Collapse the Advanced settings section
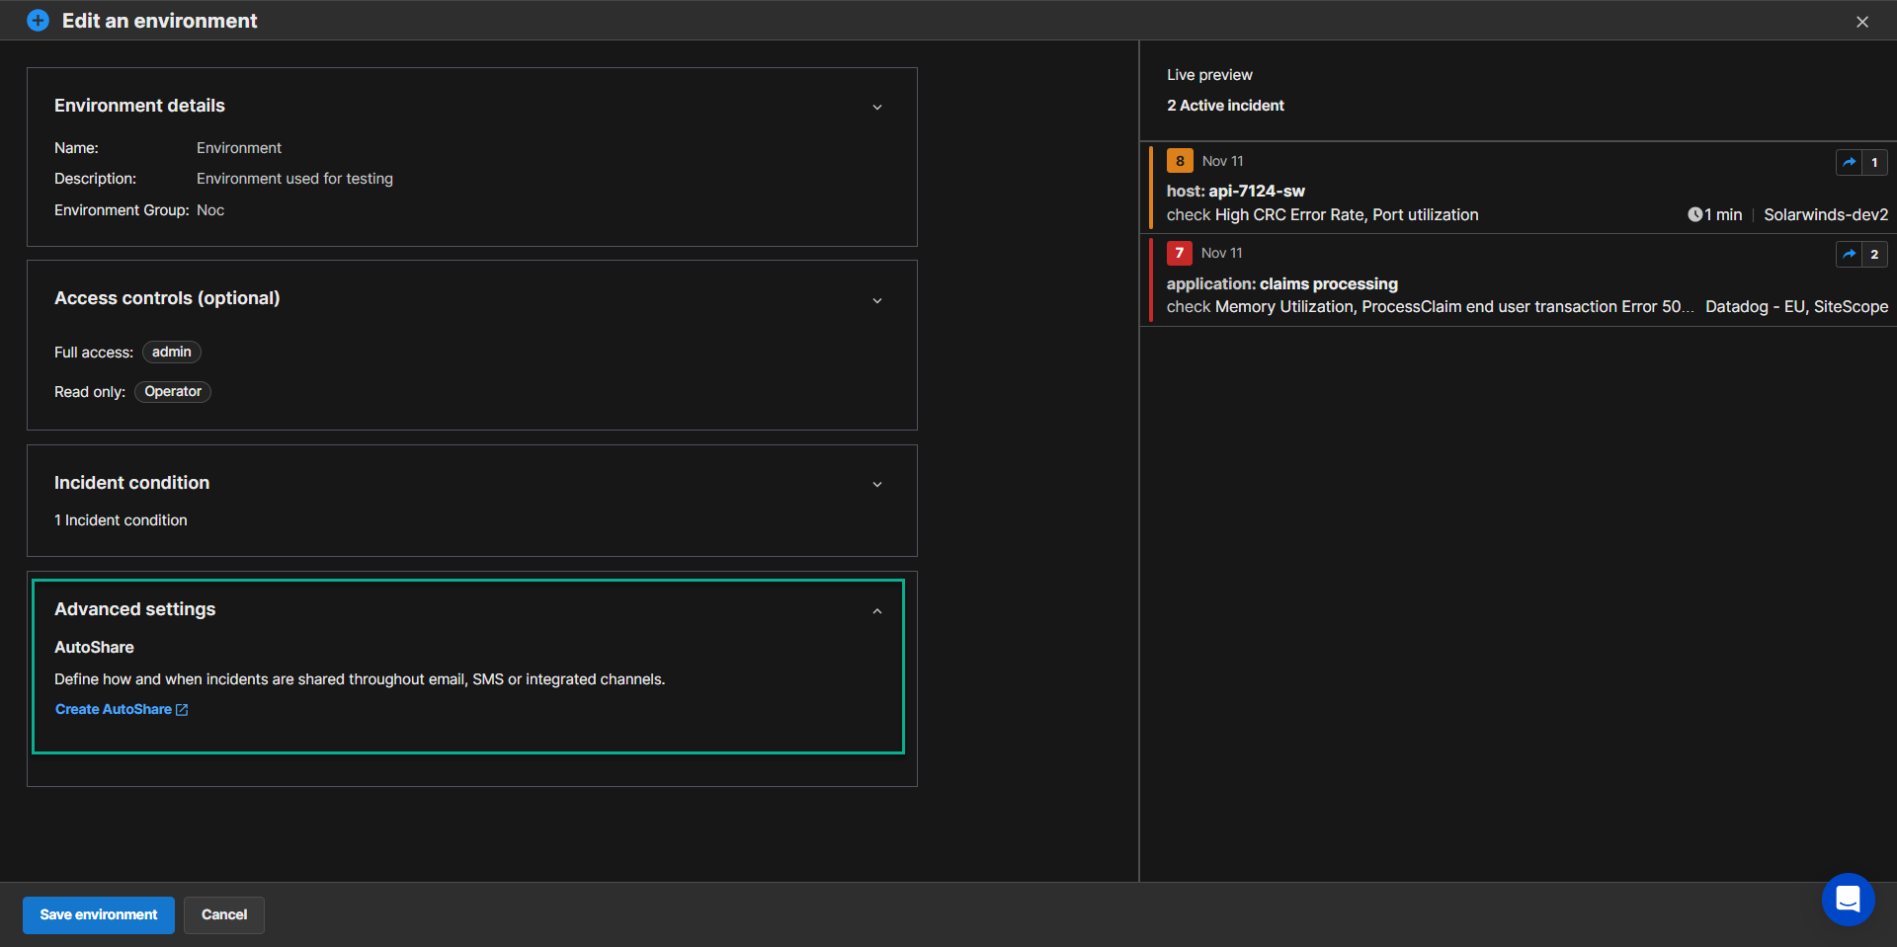Image resolution: width=1897 pixels, height=947 pixels. point(876,611)
